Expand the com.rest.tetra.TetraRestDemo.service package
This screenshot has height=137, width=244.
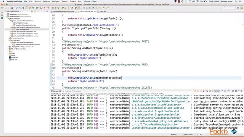pos(10,36)
